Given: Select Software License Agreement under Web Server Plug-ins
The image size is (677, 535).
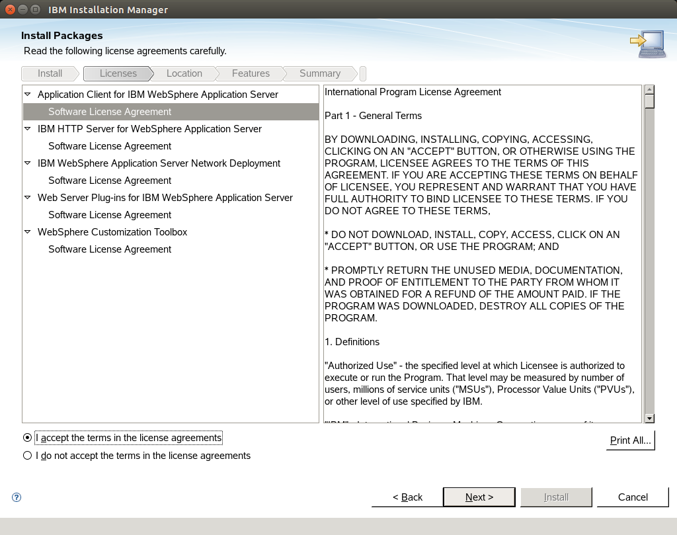Looking at the screenshot, I should 171,215.
